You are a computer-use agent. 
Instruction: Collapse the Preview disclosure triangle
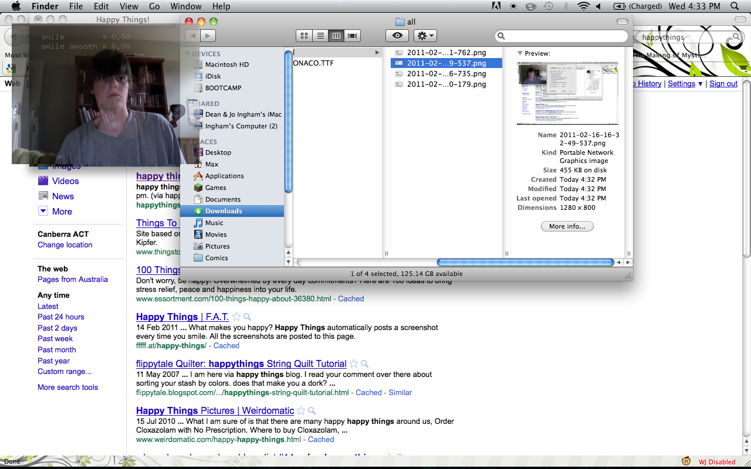tap(520, 53)
